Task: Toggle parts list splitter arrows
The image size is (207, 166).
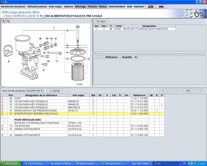Action: (x=3, y=87)
